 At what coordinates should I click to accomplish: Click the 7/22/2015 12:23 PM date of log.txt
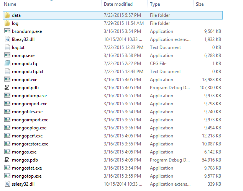tap(123, 47)
